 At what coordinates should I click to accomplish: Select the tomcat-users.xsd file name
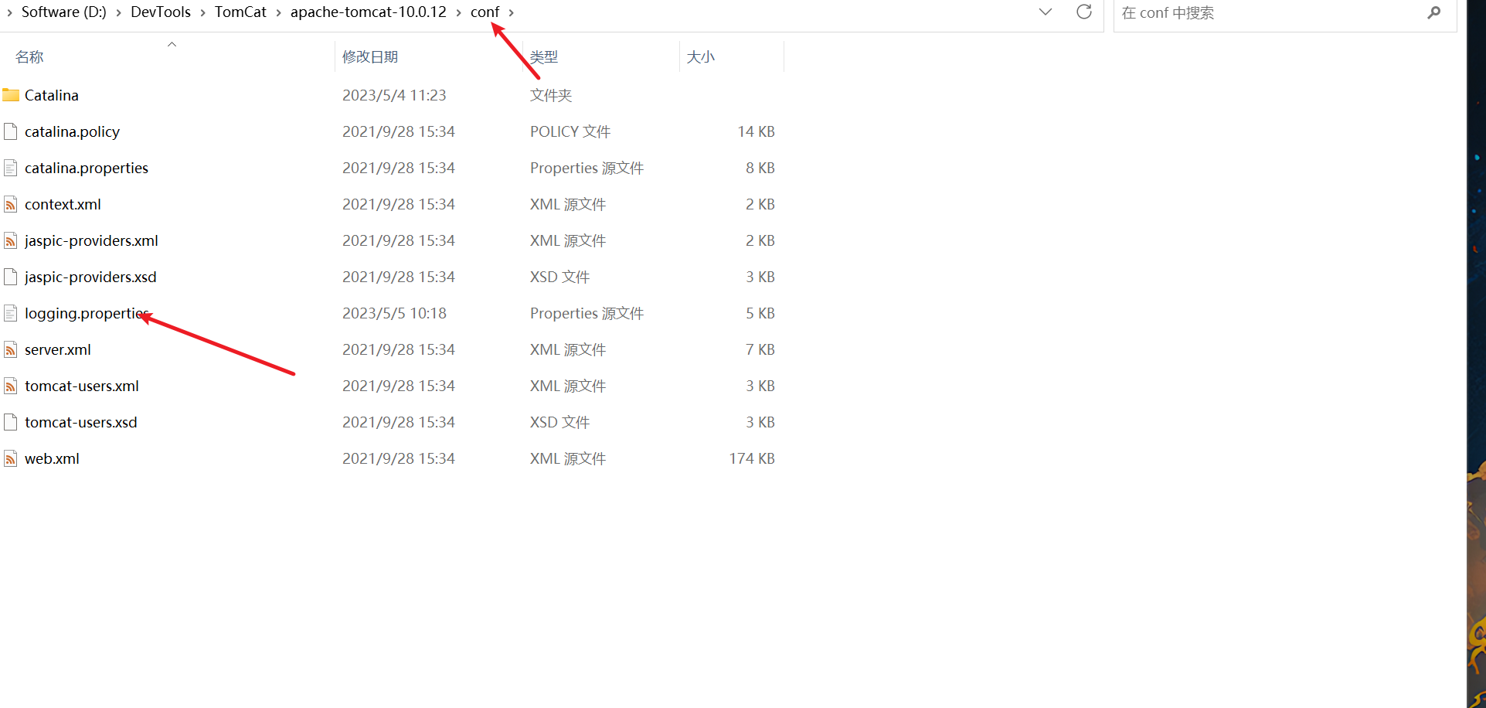81,422
